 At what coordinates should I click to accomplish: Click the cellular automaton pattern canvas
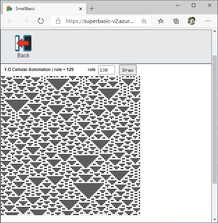point(70,145)
